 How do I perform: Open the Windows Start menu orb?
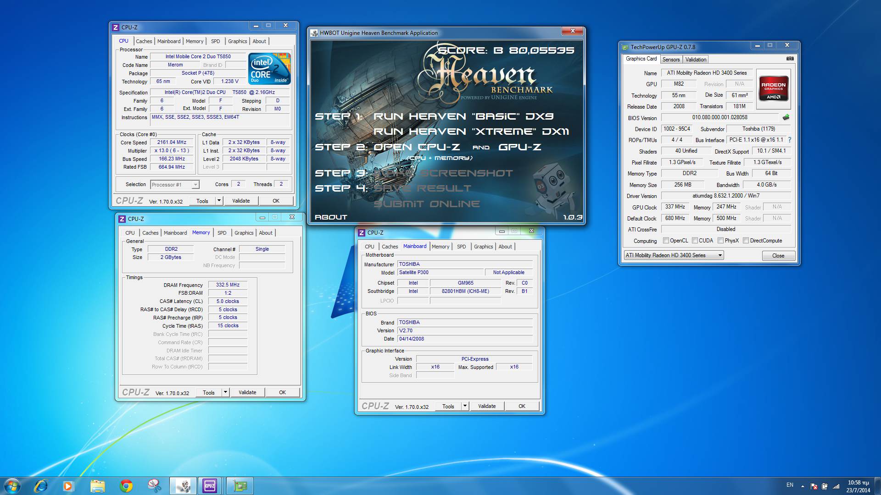click(12, 486)
